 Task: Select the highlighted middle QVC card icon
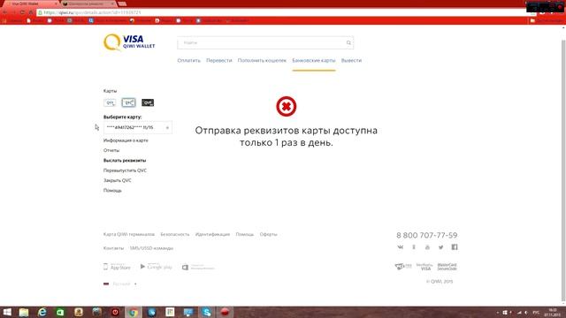pos(128,102)
